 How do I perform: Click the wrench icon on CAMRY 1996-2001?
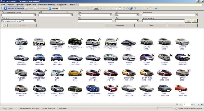117,86
